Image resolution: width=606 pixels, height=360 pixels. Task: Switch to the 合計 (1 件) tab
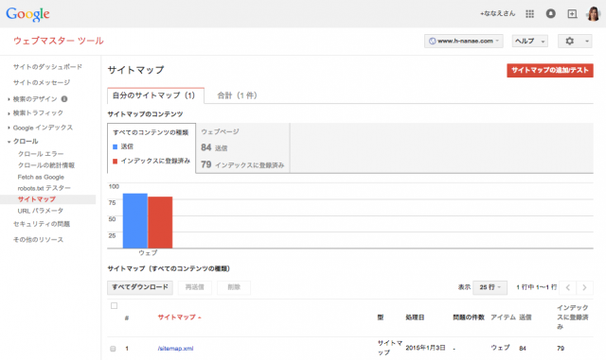point(237,95)
